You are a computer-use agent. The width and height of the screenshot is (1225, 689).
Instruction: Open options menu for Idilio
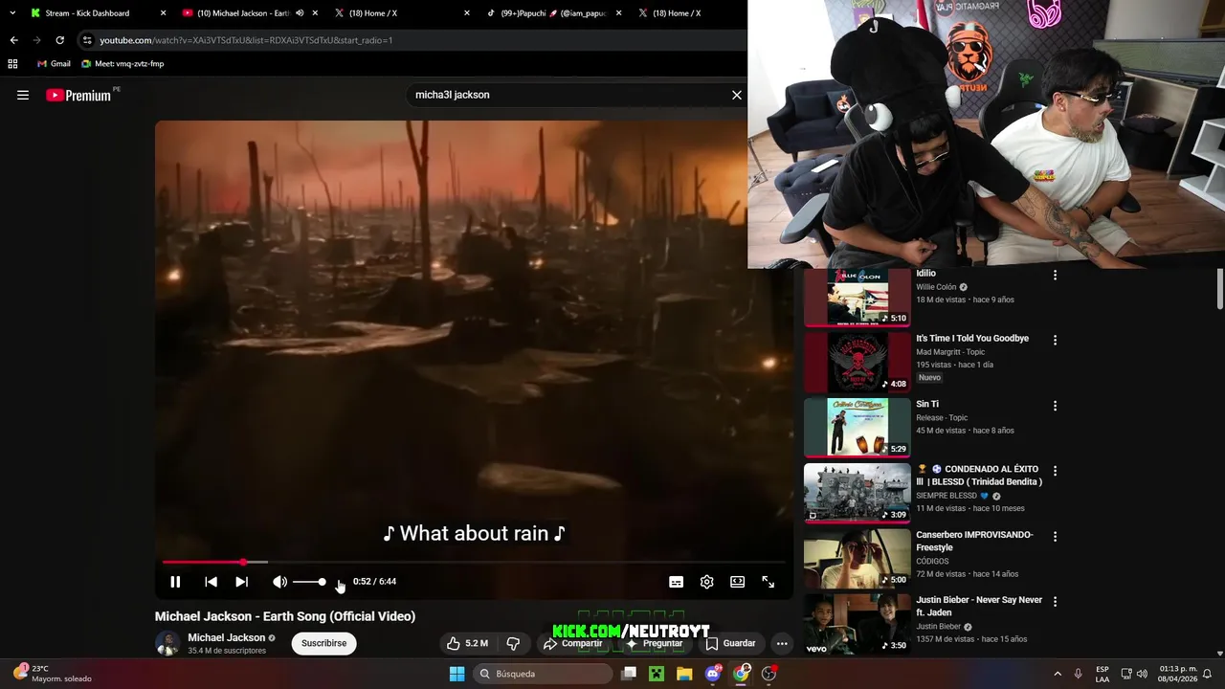(1055, 275)
